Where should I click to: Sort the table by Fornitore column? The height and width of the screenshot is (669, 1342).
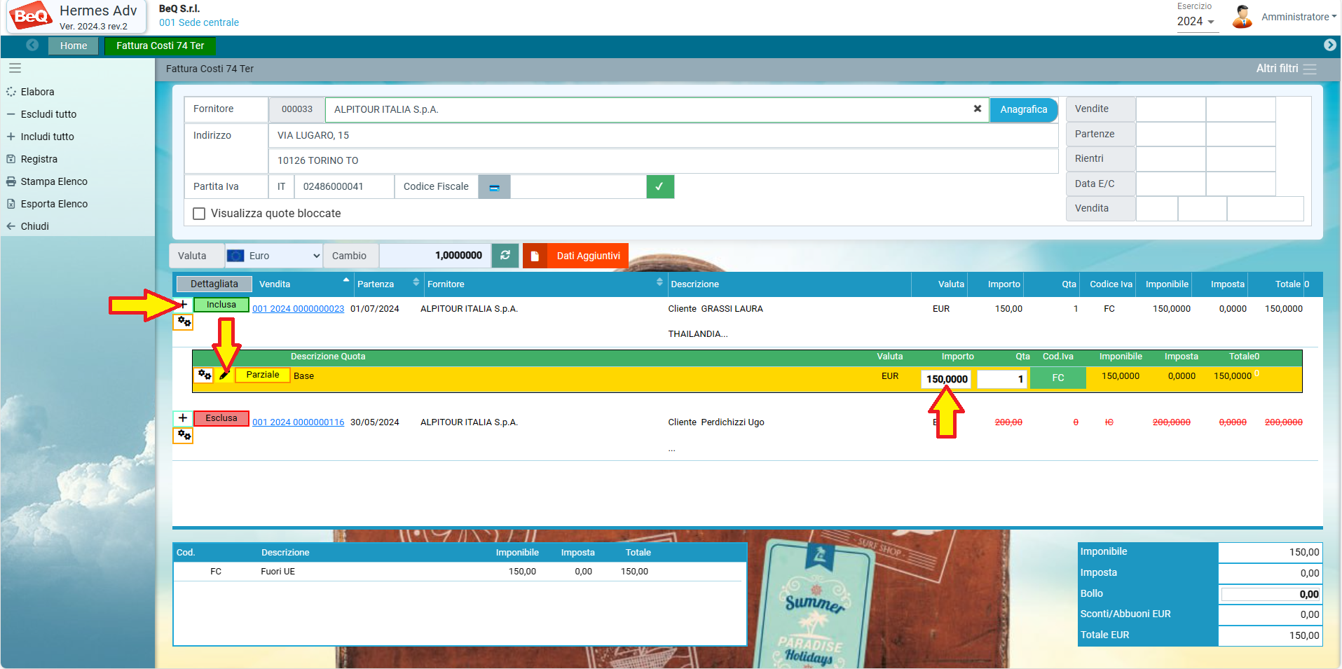(x=545, y=284)
